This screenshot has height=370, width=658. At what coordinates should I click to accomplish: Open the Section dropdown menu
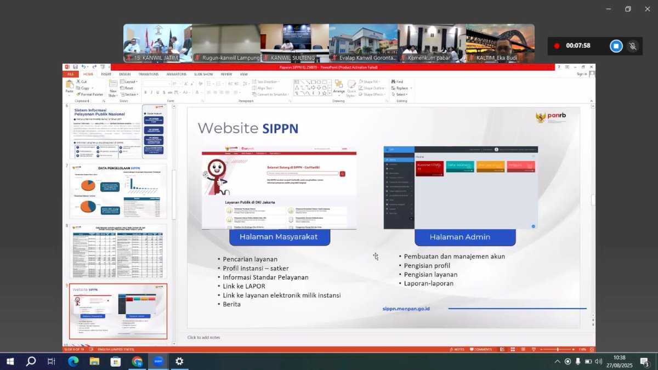[131, 94]
